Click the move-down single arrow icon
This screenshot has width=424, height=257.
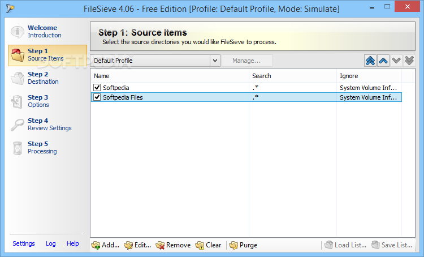click(396, 61)
